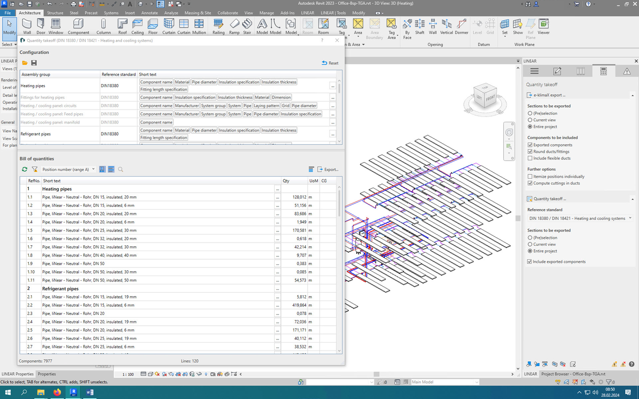Refresh the bill of quantities
The image size is (639, 399).
click(24, 169)
